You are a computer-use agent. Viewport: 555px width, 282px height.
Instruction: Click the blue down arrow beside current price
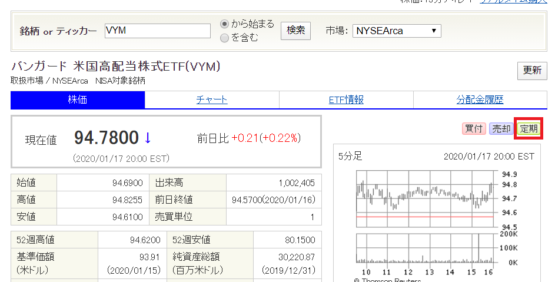point(148,138)
